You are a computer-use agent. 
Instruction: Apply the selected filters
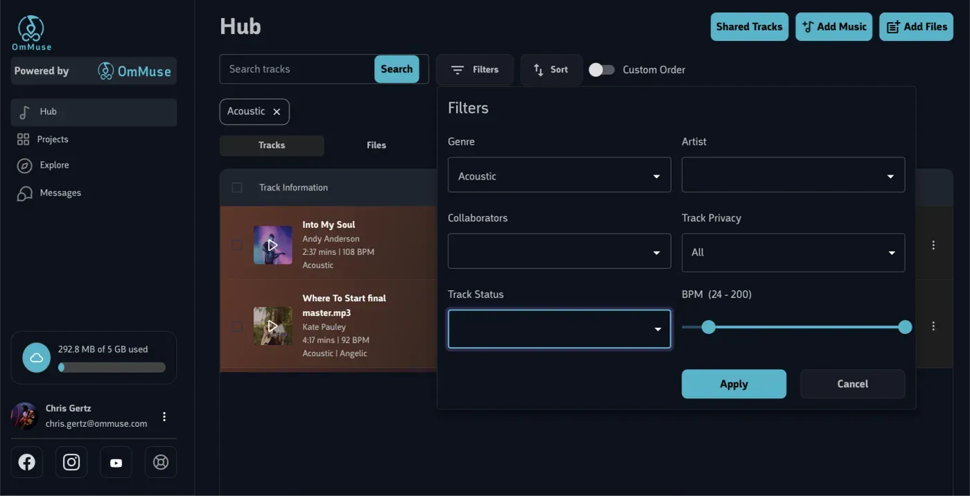(734, 384)
